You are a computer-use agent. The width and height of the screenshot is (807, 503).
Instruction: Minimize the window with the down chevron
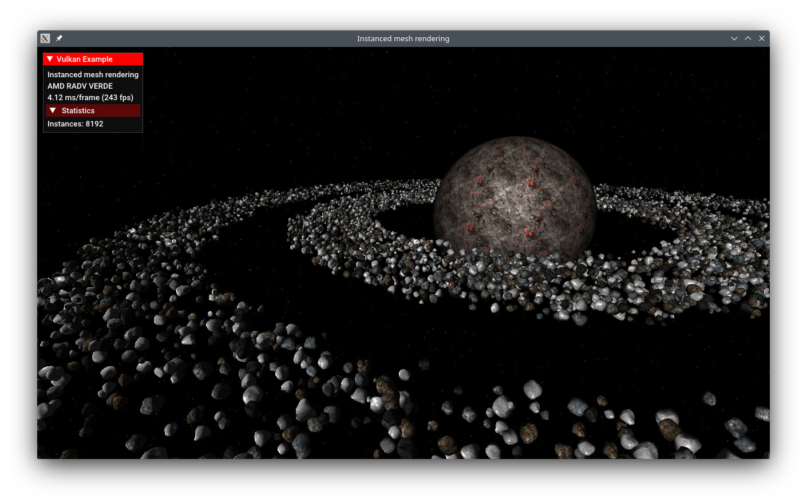(x=734, y=38)
